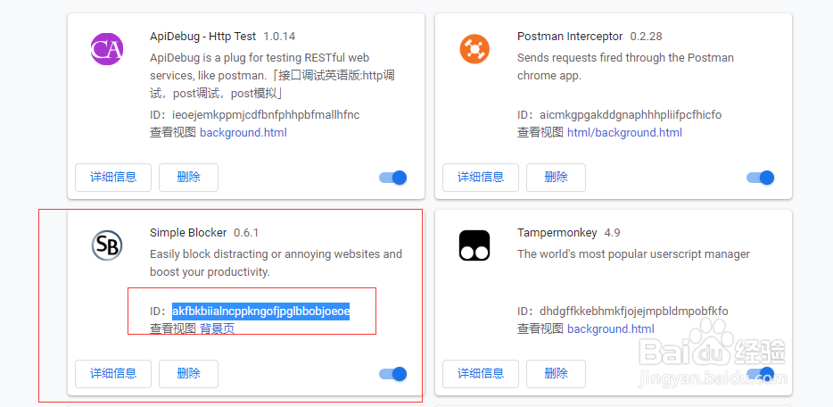Click 'ApiDebug is a plug for testing' description
Image resolution: width=833 pixels, height=407 pixels.
273,76
